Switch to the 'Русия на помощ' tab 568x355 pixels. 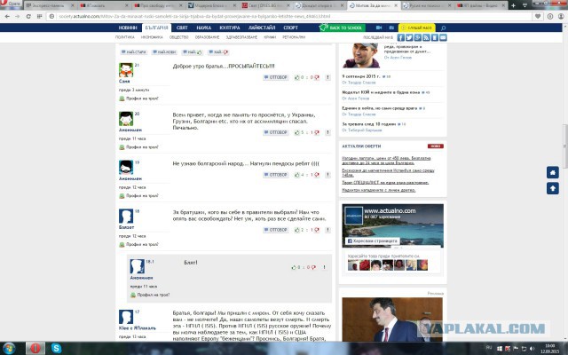tap(428, 5)
